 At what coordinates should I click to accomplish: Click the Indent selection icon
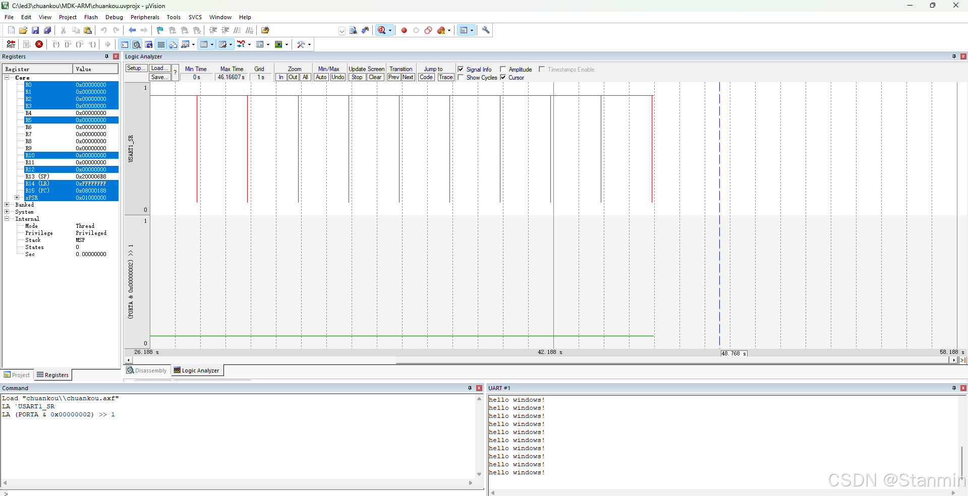pos(213,30)
